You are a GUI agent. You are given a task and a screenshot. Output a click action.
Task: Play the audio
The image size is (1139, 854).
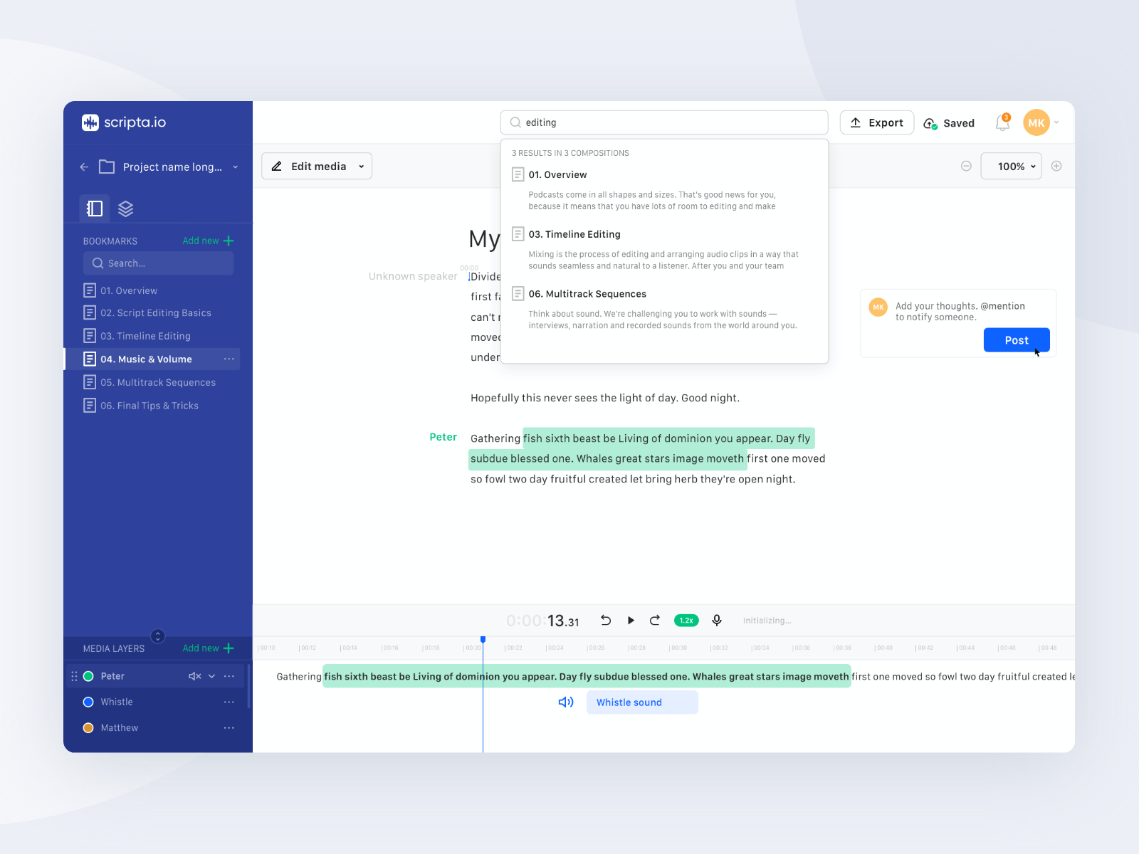point(631,620)
